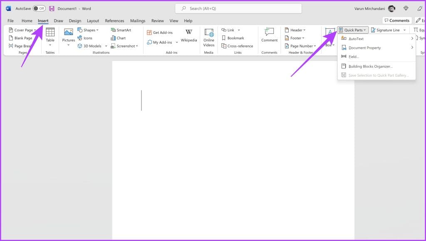Open the Table grid dropdown
The image size is (426, 241).
point(50,37)
